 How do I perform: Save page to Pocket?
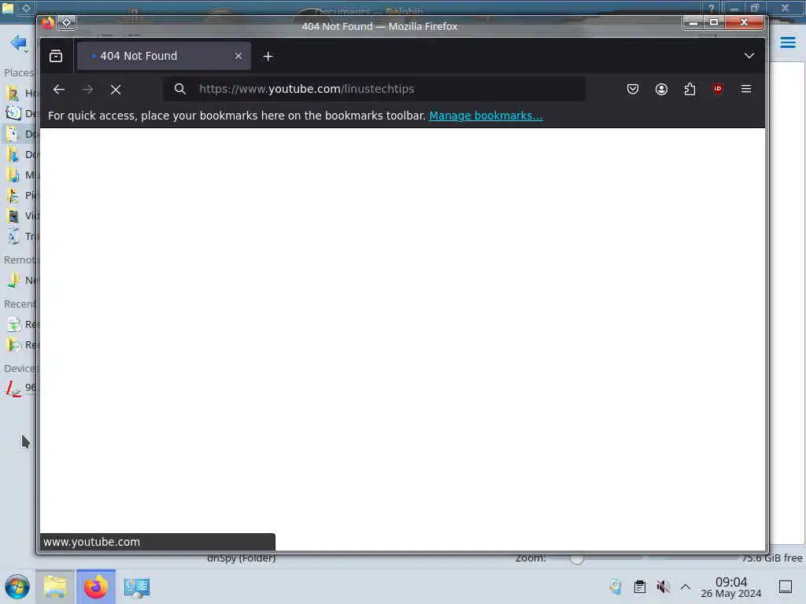[633, 90]
